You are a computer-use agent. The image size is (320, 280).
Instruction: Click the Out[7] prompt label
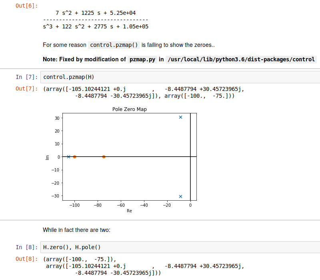tap(27, 89)
